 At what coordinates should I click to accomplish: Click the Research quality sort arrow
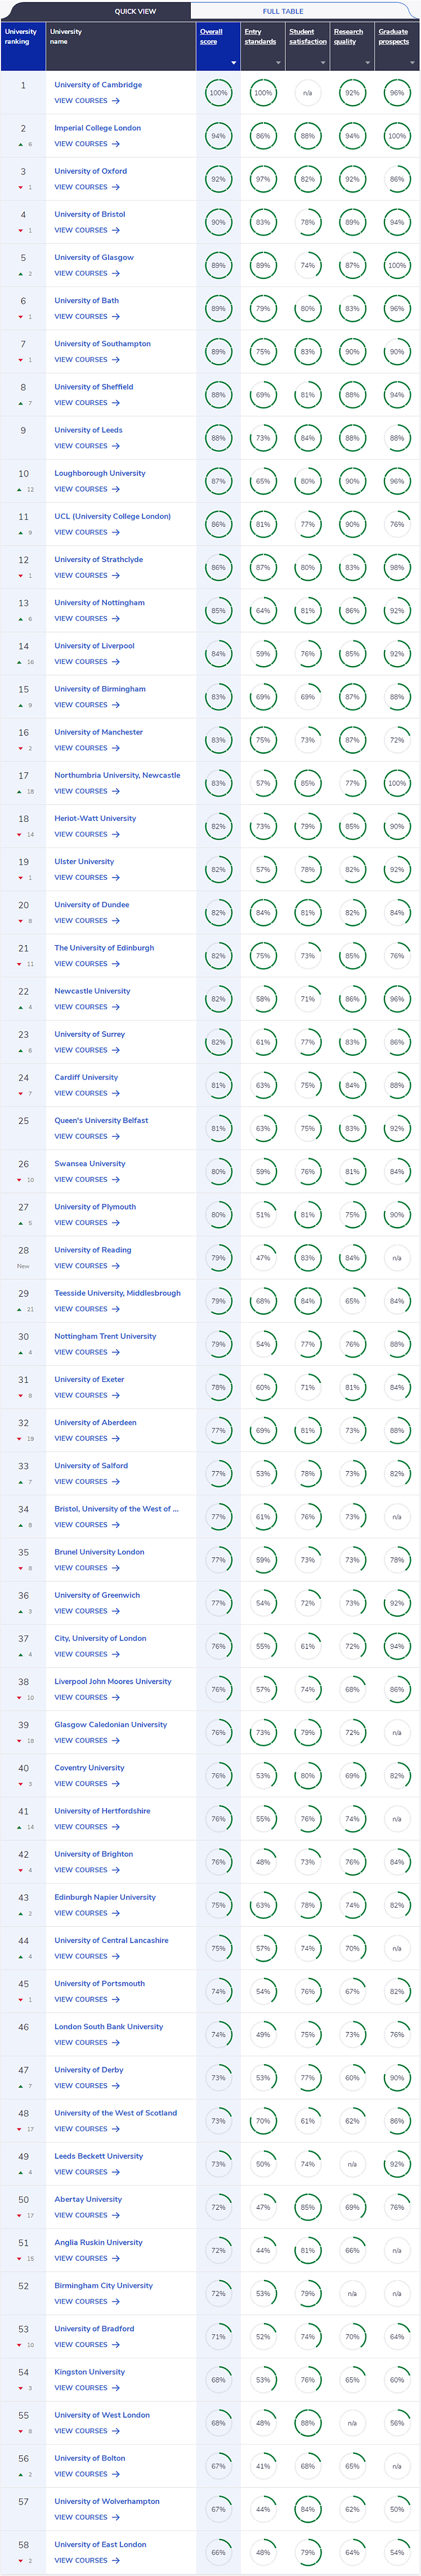click(368, 63)
